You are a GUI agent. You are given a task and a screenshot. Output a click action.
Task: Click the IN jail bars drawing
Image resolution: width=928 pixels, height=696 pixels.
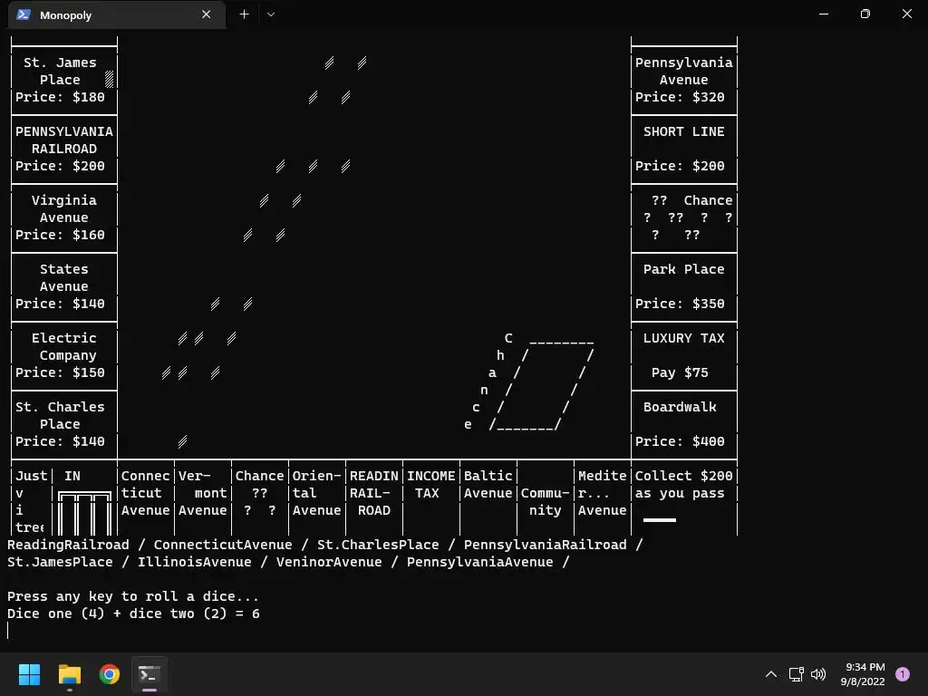(84, 513)
